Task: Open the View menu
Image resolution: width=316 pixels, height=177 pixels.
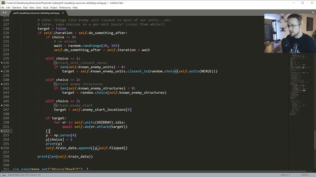Action: pos(32,8)
